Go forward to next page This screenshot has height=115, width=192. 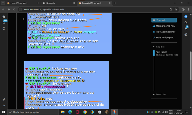pyautogui.click(x=9, y=9)
